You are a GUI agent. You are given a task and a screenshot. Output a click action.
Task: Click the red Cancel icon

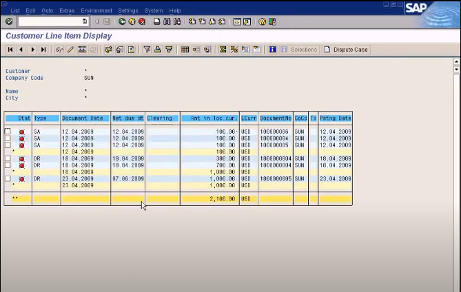pyautogui.click(x=142, y=21)
